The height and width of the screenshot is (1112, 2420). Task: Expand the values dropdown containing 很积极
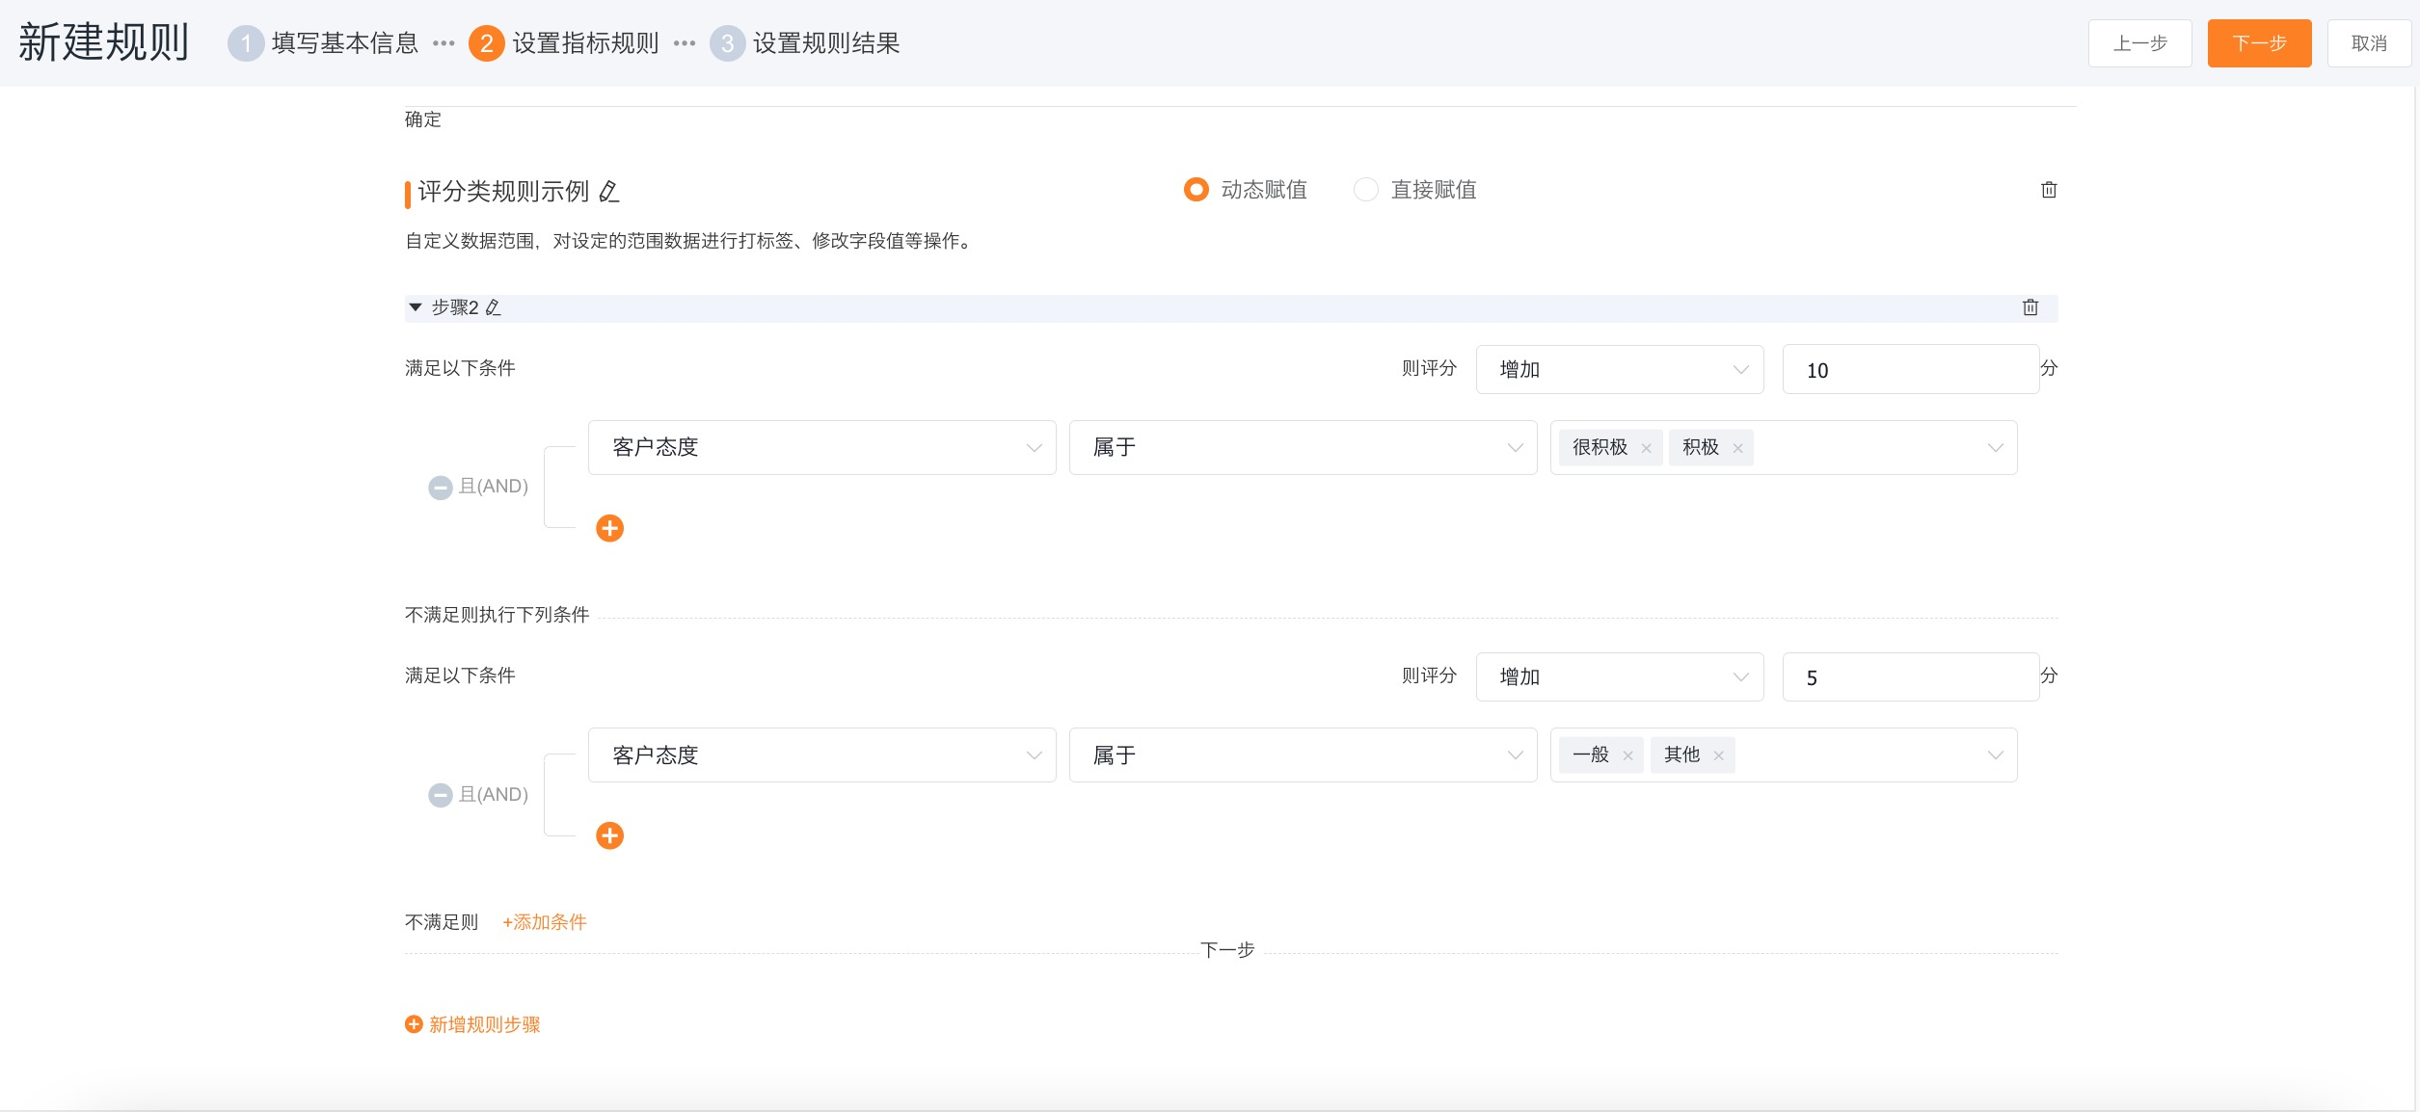(1995, 448)
